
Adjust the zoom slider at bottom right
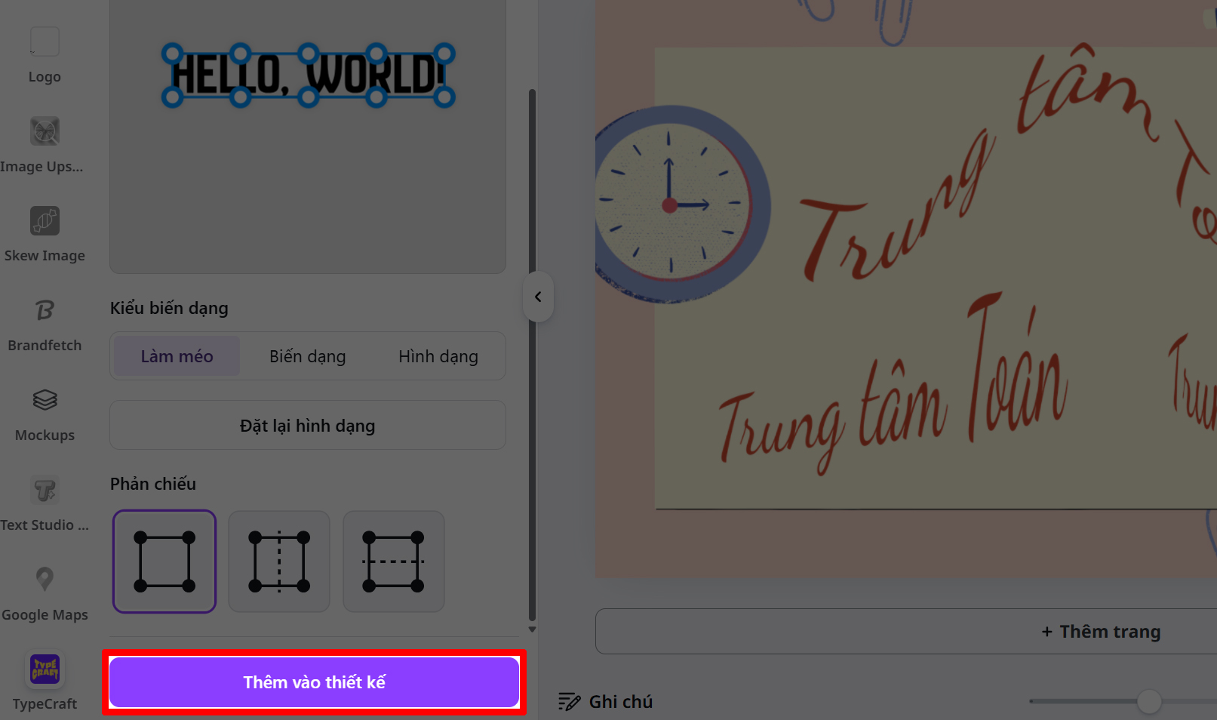[1148, 701]
